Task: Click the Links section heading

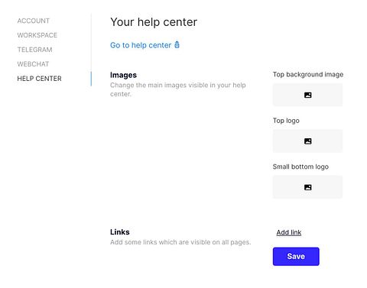Action: pyautogui.click(x=120, y=231)
